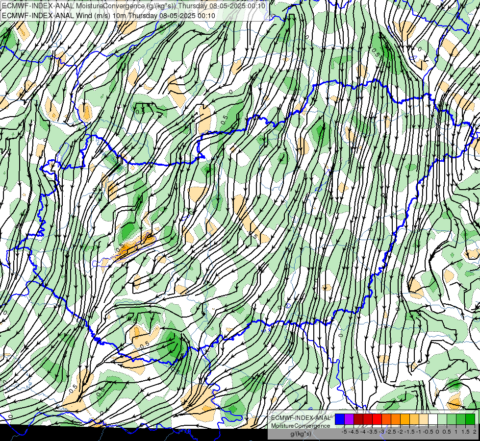Pick the light green swatch between 0.5 and 1
This screenshot has height=441, width=480.
coord(452,419)
